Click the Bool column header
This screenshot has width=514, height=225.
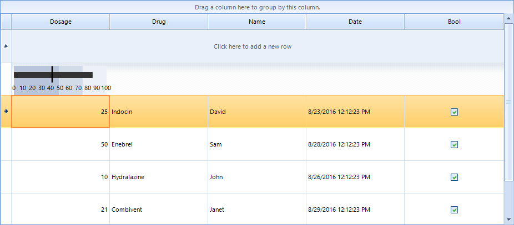[454, 22]
